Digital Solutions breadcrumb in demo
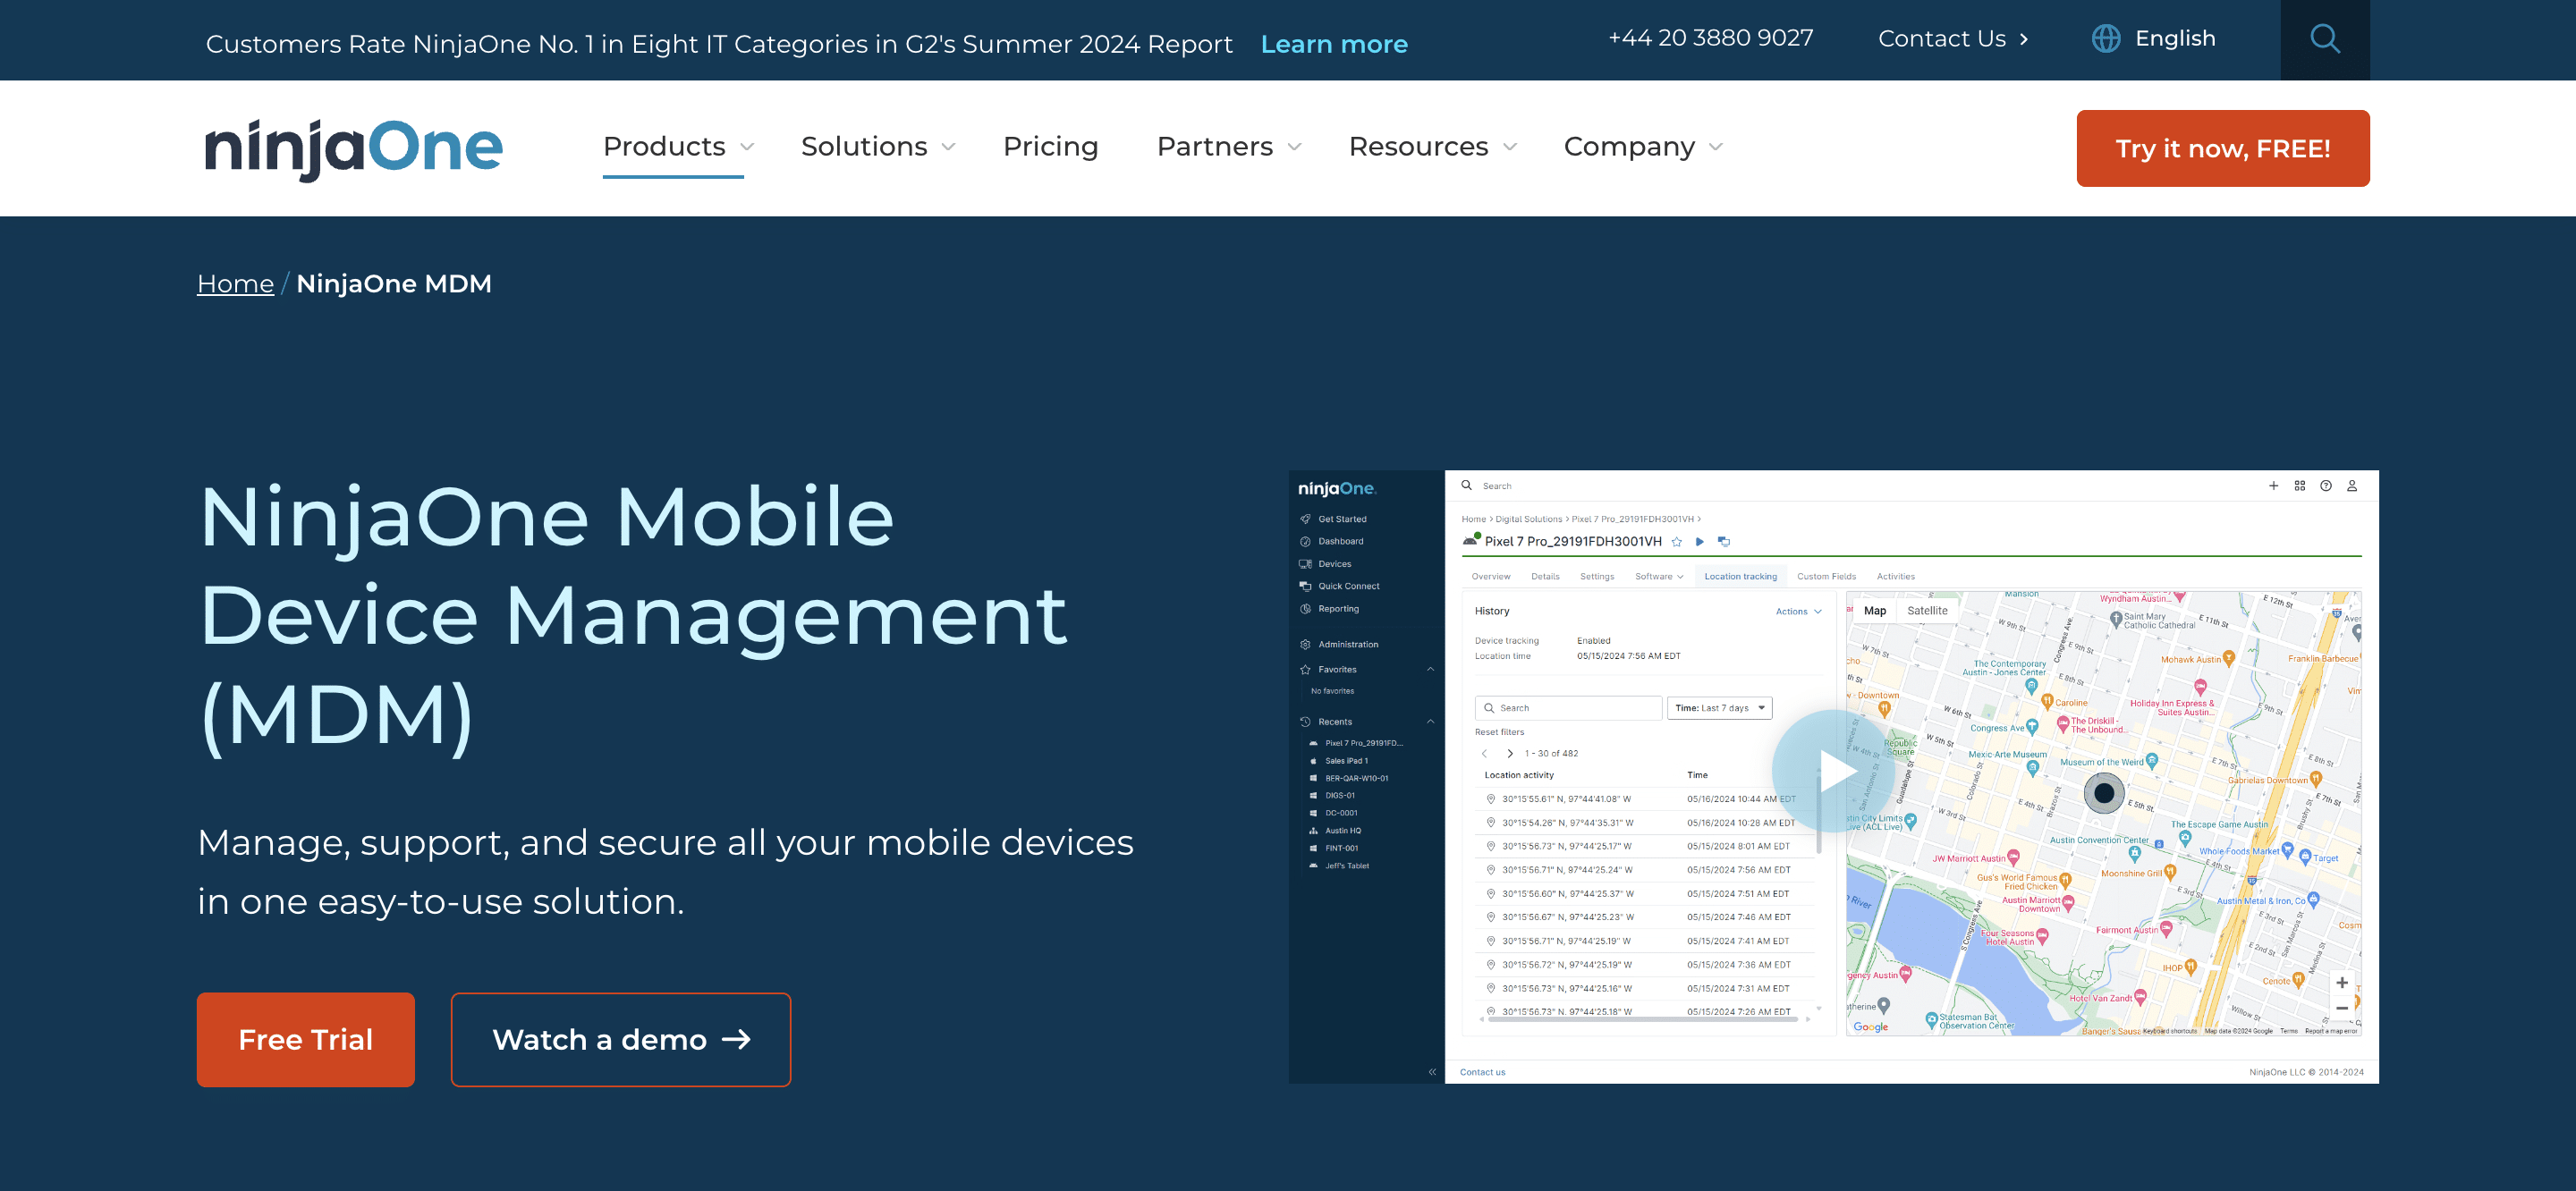The width and height of the screenshot is (2576, 1191). (x=1528, y=519)
